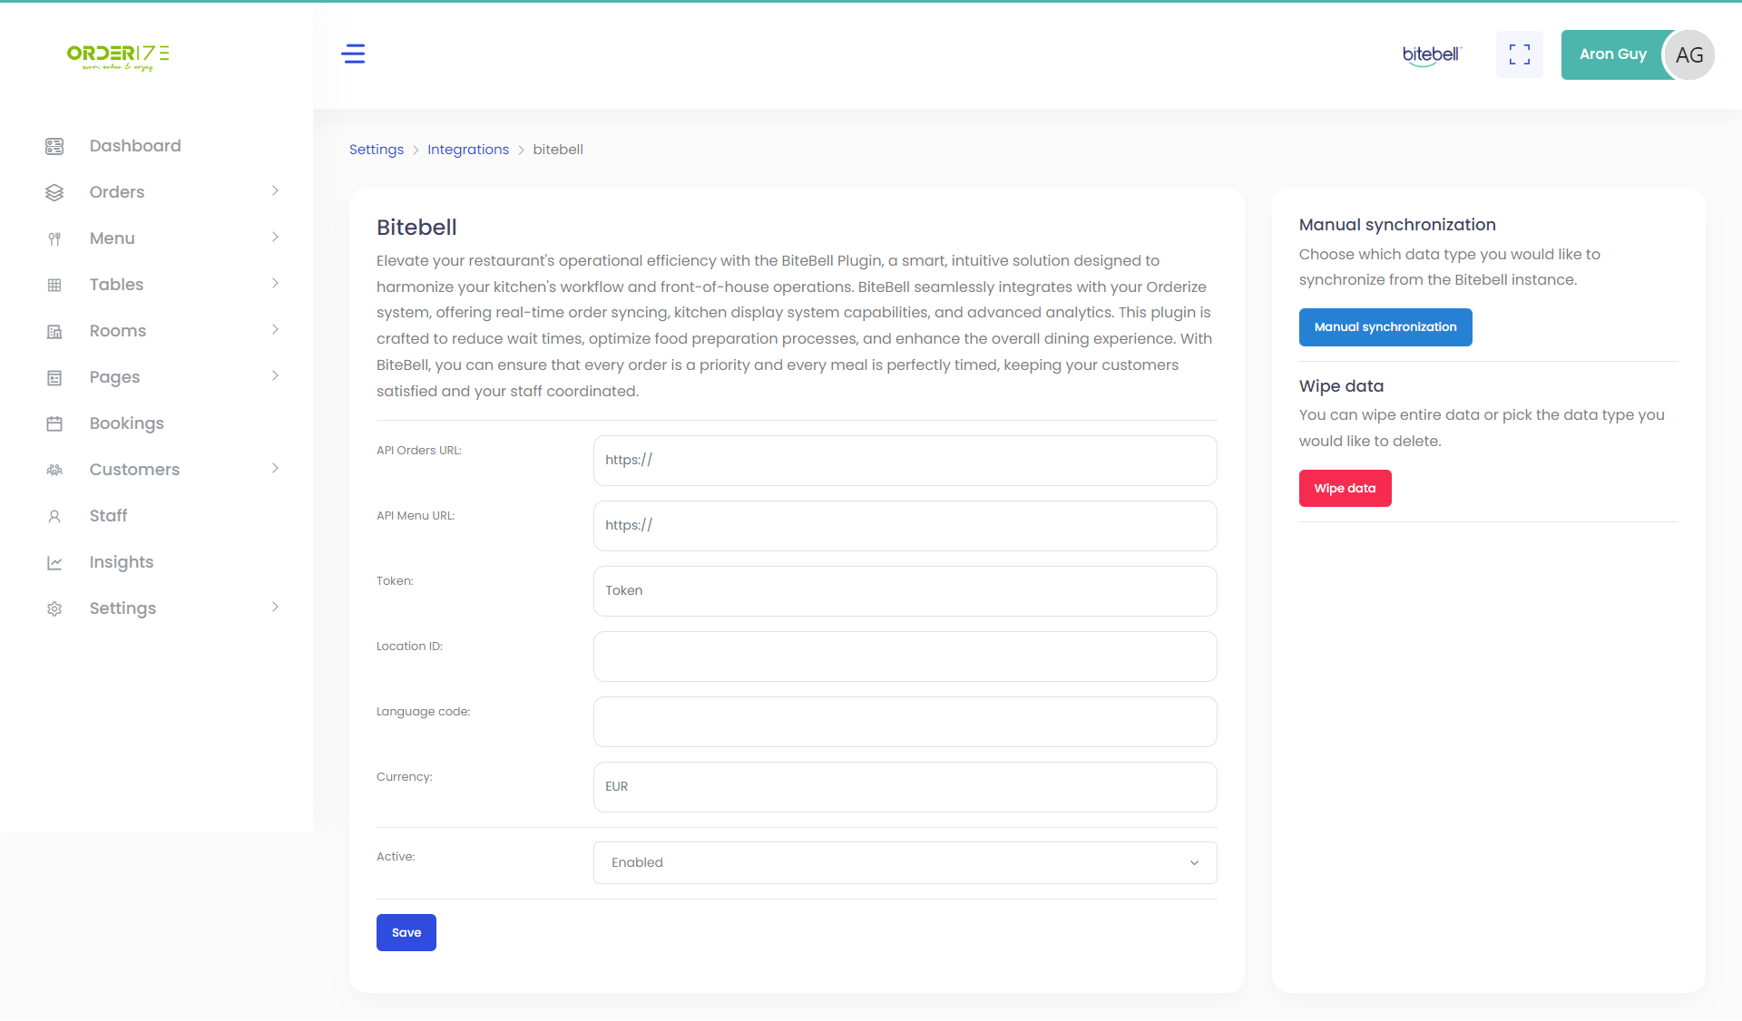Open Dashboard from the sidebar
Image resolution: width=1742 pixels, height=1021 pixels.
[x=135, y=146]
